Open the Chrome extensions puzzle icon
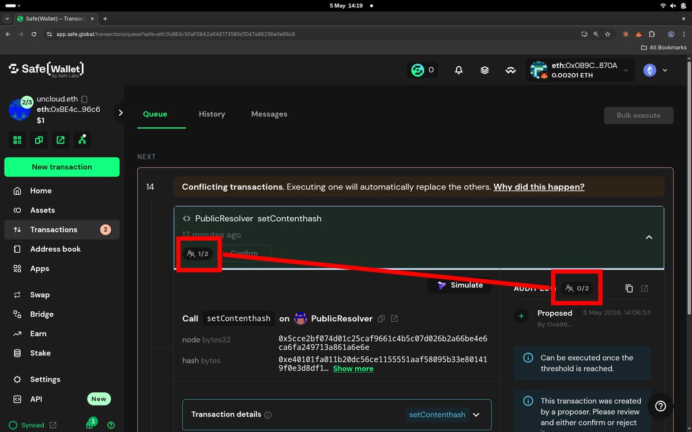The width and height of the screenshot is (692, 432). point(652,34)
